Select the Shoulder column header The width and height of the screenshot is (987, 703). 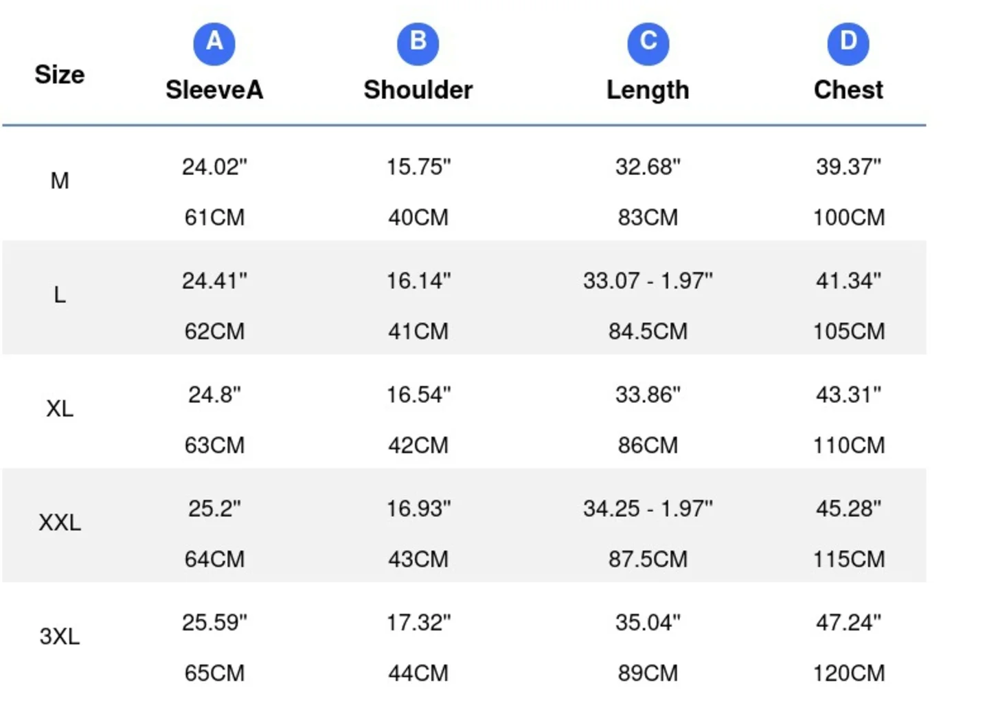[418, 90]
